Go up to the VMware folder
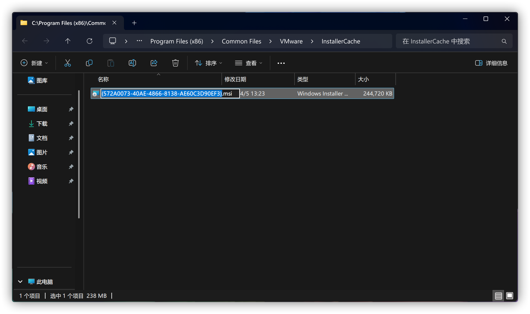 [x=68, y=41]
